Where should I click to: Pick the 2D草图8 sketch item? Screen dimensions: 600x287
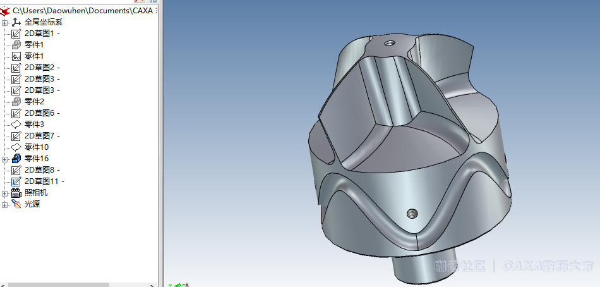tap(42, 170)
